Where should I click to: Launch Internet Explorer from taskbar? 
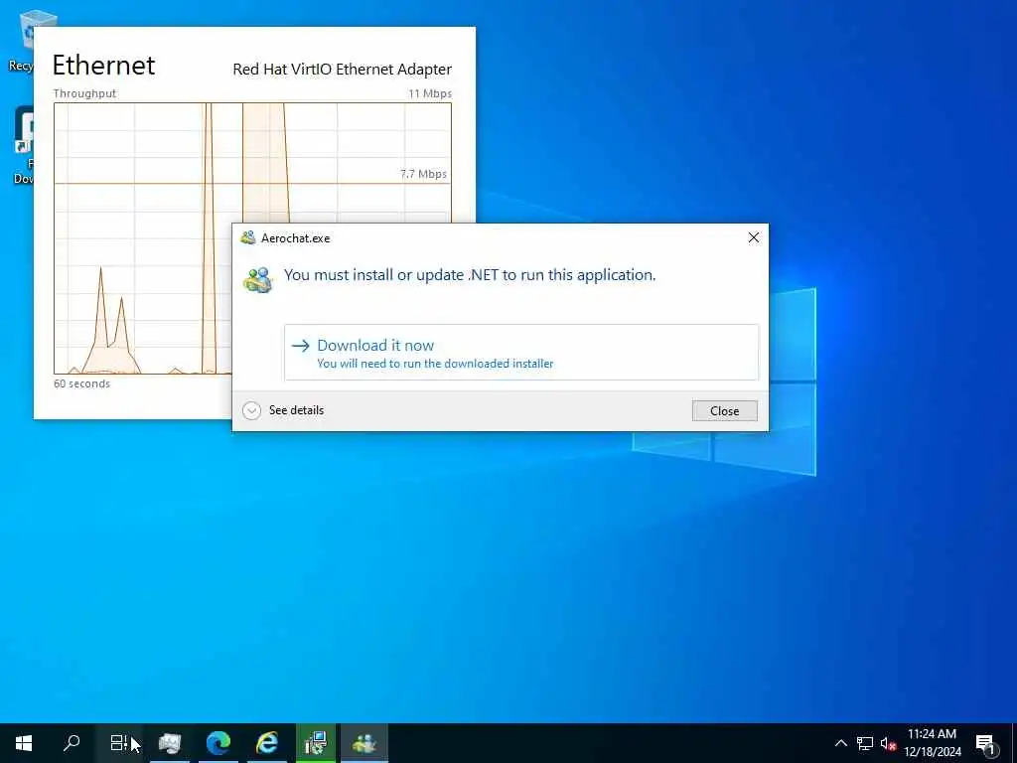pyautogui.click(x=266, y=743)
